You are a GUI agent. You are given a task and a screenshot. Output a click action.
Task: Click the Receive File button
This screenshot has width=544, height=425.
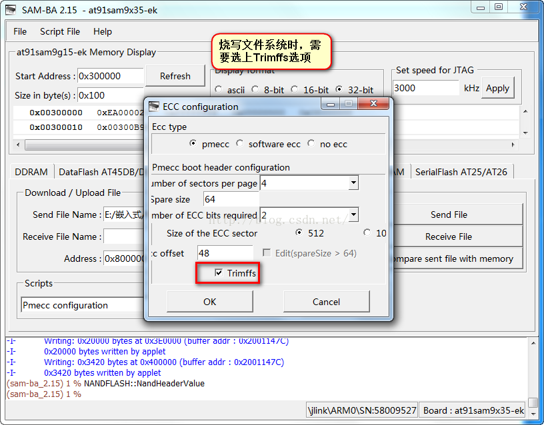pos(457,236)
